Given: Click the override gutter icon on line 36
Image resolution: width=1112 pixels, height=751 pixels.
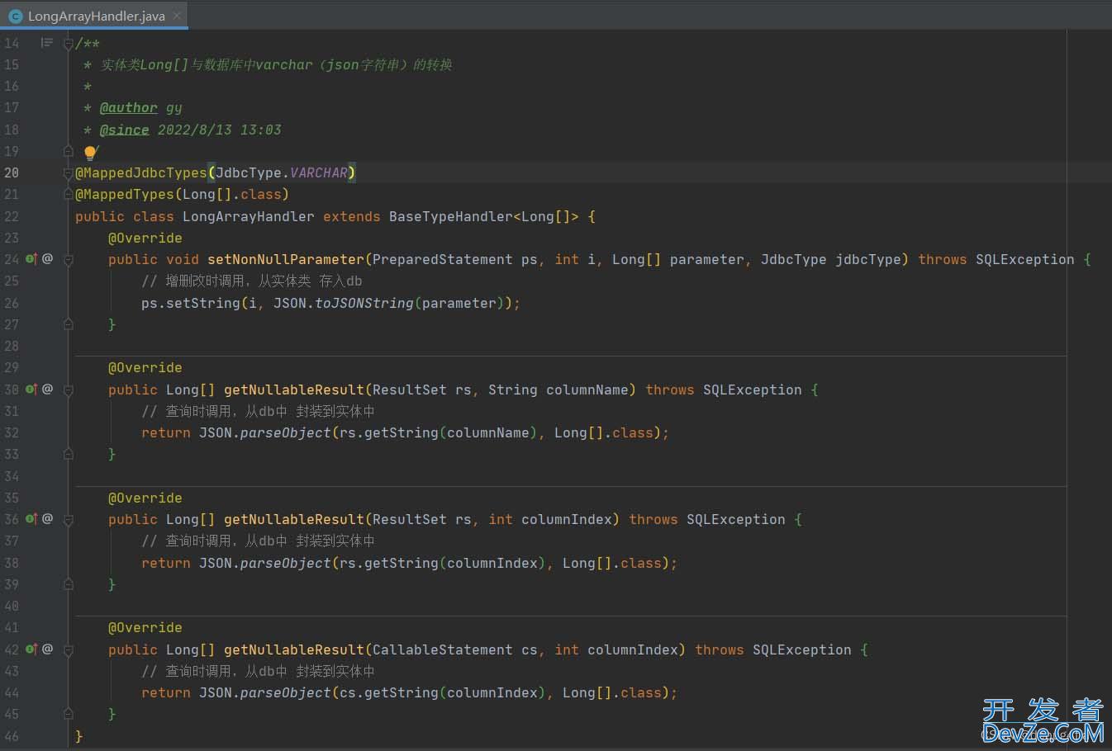Looking at the screenshot, I should (31, 519).
